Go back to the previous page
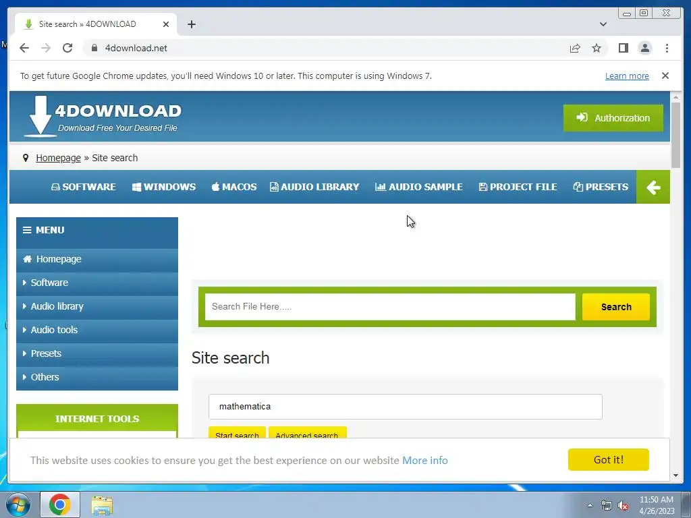The height and width of the screenshot is (518, 691). (x=24, y=48)
